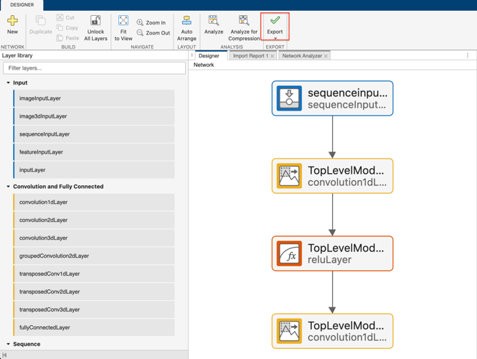
Task: Click the Duplicate icon
Action: pyautogui.click(x=40, y=21)
